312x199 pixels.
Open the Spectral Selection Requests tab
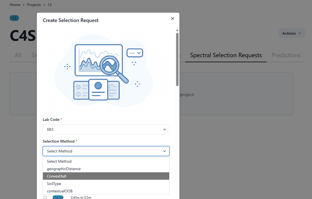point(226,55)
